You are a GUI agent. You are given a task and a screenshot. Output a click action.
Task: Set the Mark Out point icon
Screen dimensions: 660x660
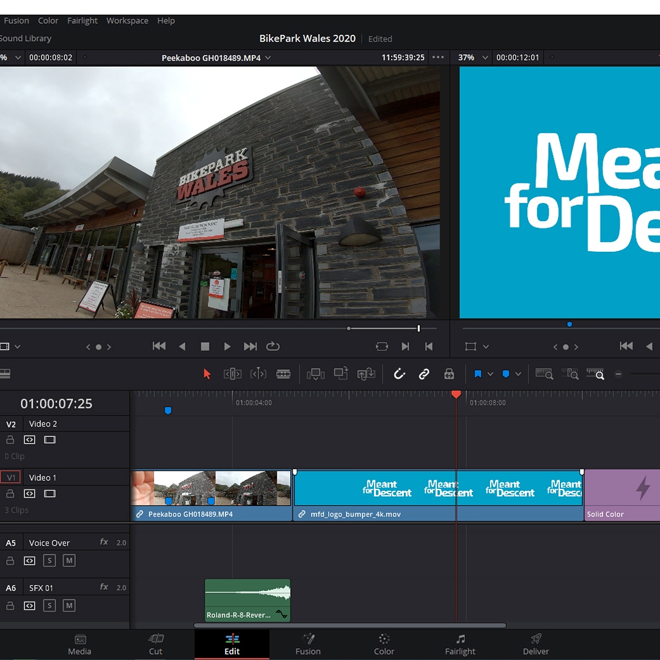tap(428, 346)
